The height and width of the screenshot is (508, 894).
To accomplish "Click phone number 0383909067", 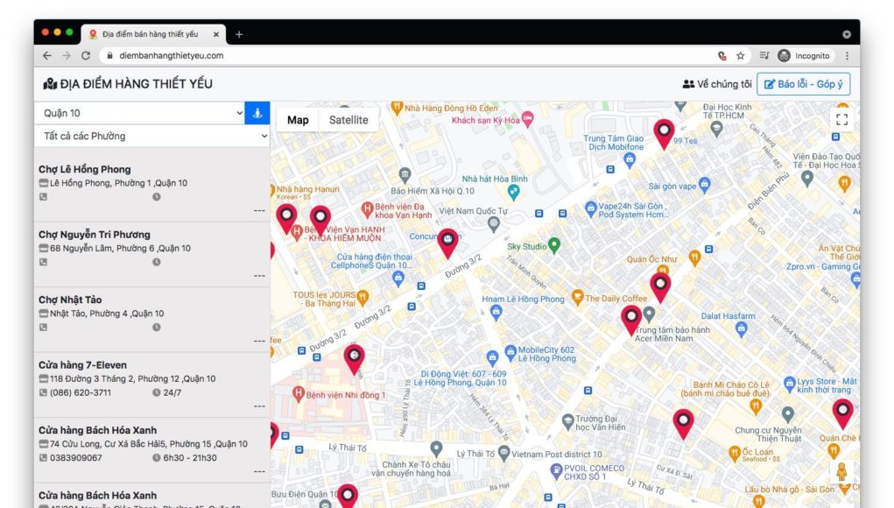I will [76, 458].
